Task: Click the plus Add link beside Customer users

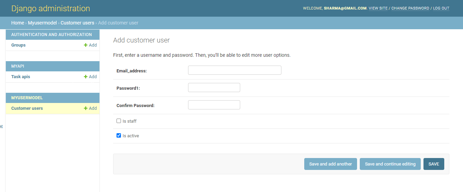Action: click(x=90, y=108)
